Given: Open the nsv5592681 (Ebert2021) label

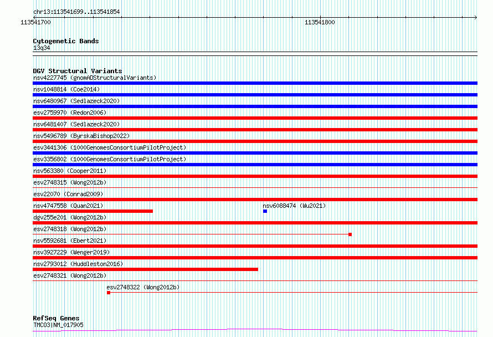Looking at the screenshot, I should [x=70, y=241].
